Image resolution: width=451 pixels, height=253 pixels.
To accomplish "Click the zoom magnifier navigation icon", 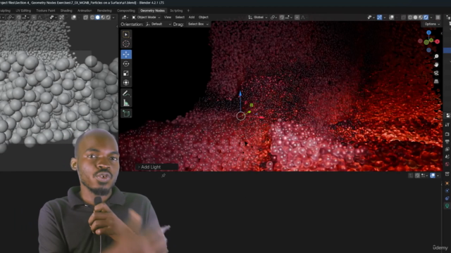I will pyautogui.click(x=436, y=56).
